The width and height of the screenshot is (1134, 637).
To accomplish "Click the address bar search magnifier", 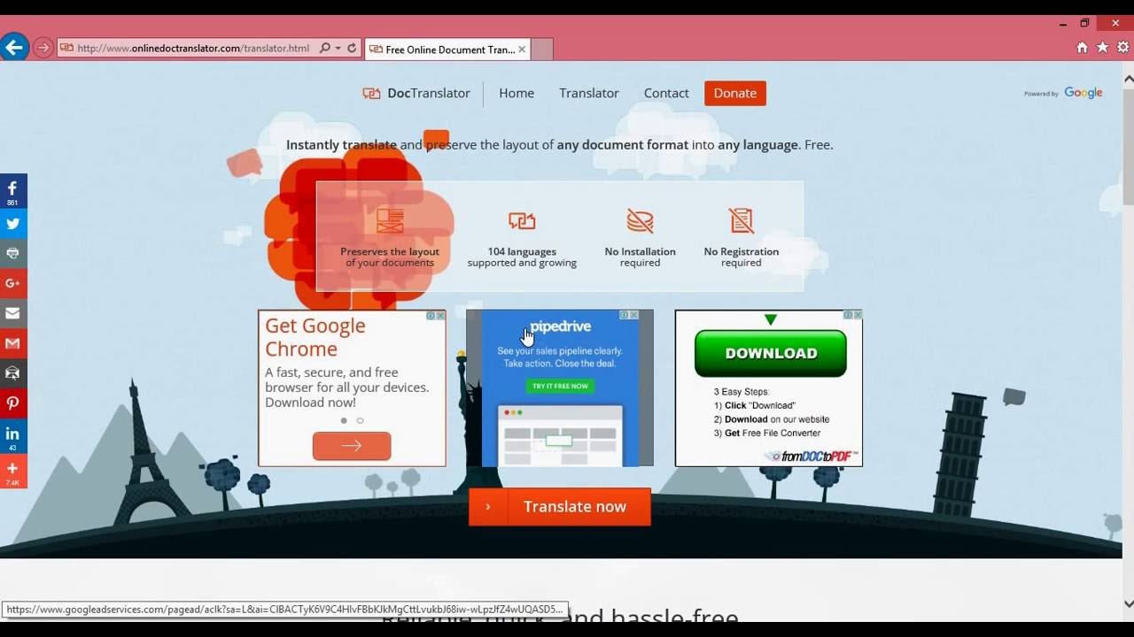I will coord(325,48).
